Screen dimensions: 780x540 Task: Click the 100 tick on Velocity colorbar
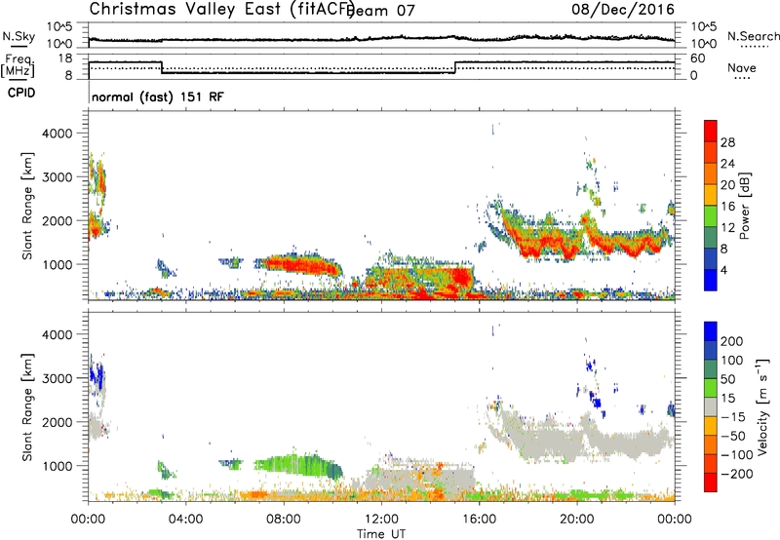coord(732,360)
